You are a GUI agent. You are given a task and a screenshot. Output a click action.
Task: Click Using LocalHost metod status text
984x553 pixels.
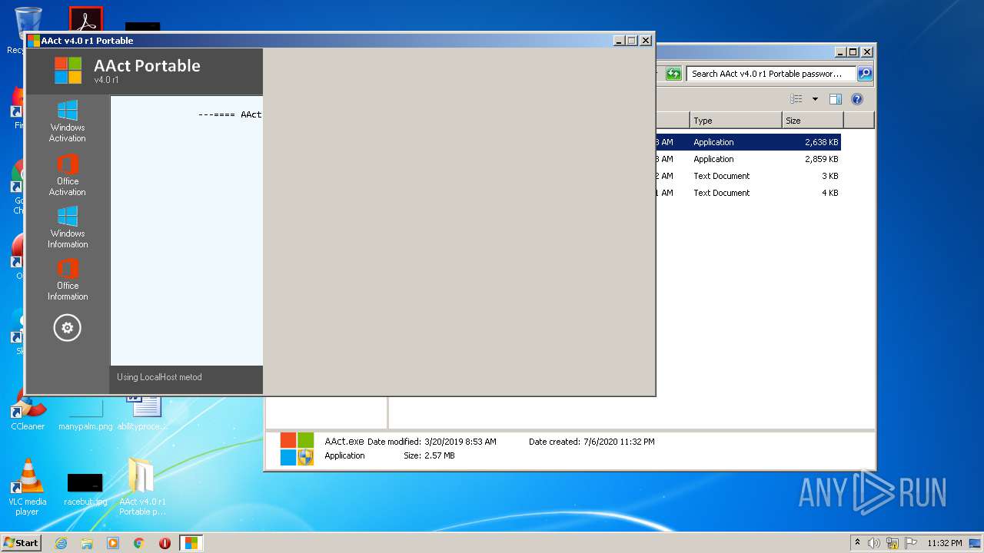pyautogui.click(x=159, y=377)
